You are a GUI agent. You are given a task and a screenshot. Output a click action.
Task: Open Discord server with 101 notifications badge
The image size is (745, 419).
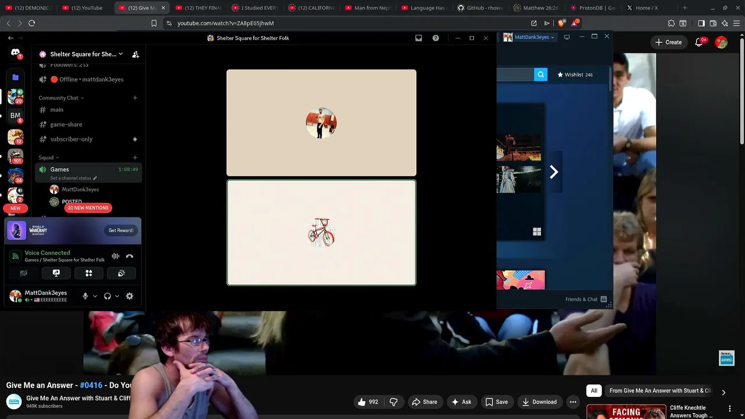click(x=16, y=156)
